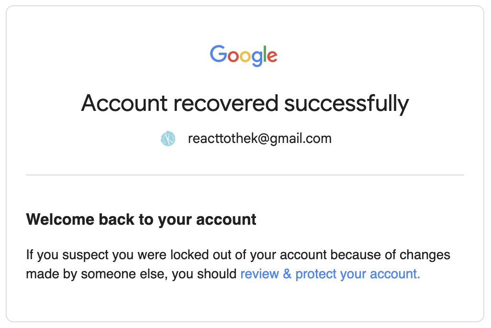Open the review & protect your account link

pyautogui.click(x=330, y=274)
